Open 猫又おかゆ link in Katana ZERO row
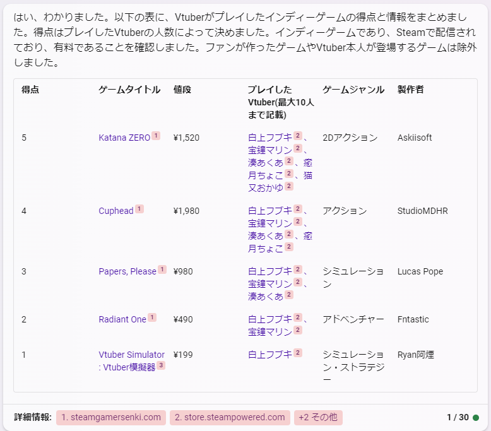 (x=279, y=182)
